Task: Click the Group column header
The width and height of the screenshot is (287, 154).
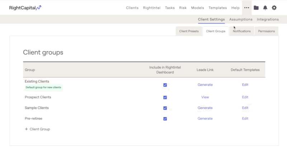Action: (30, 70)
